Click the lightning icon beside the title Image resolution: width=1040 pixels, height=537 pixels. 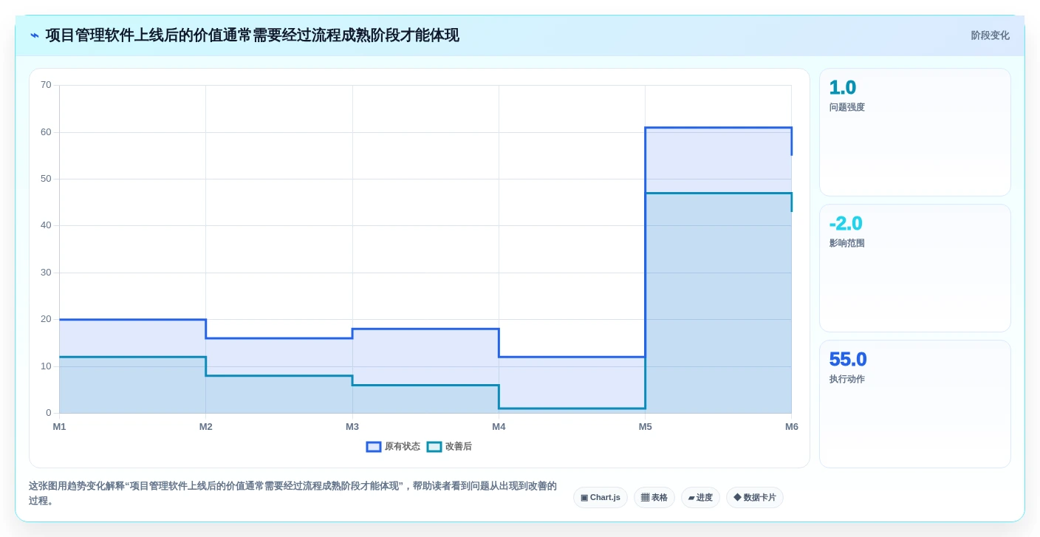point(35,35)
